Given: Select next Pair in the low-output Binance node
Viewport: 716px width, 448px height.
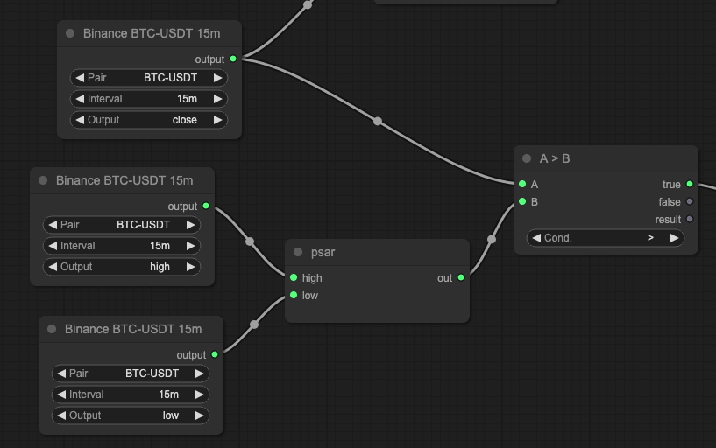Looking at the screenshot, I should point(200,374).
